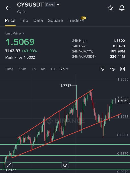This screenshot has height=173, width=130.
Task: Switch to the Price tab
Action: (x=10, y=20)
